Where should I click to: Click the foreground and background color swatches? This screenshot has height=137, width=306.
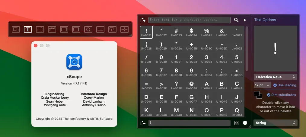(x=258, y=95)
